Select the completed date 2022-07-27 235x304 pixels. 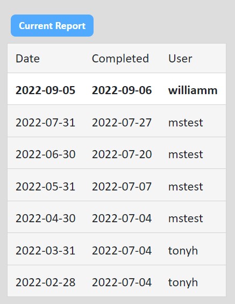[122, 123]
